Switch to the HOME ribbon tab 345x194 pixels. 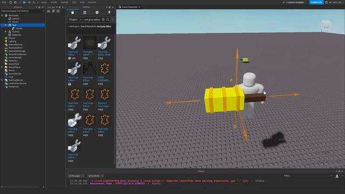[44, 2]
